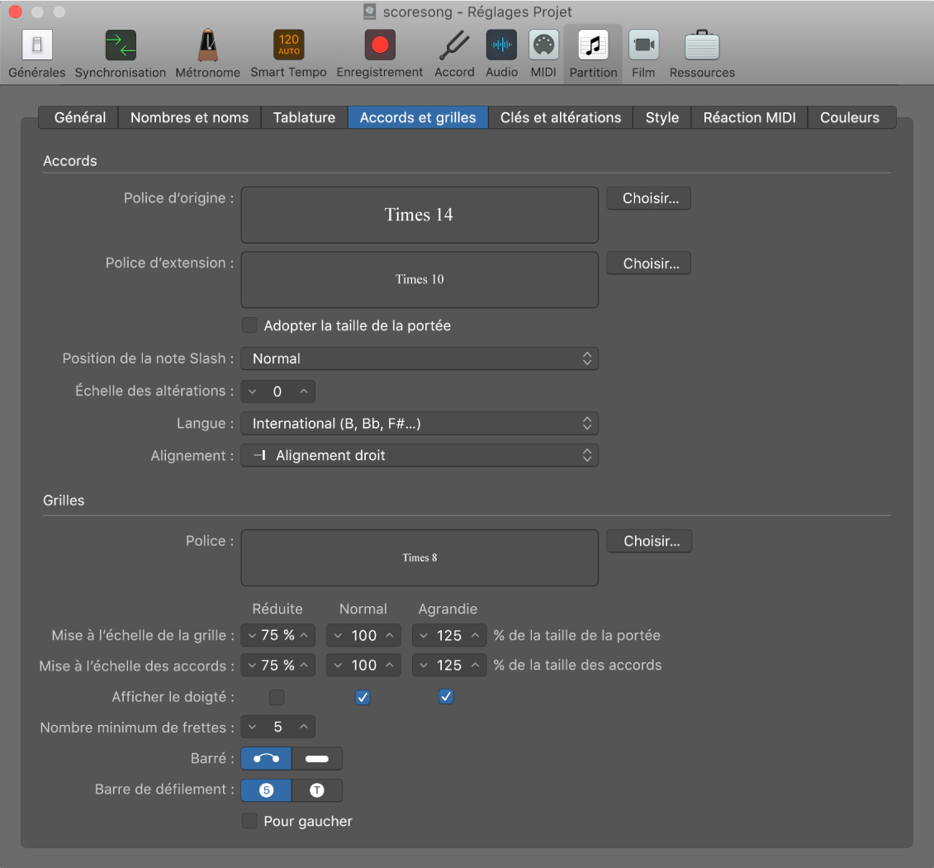Enable the Pour gaucher checkbox
Viewport: 934px width, 868px height.
(249, 821)
